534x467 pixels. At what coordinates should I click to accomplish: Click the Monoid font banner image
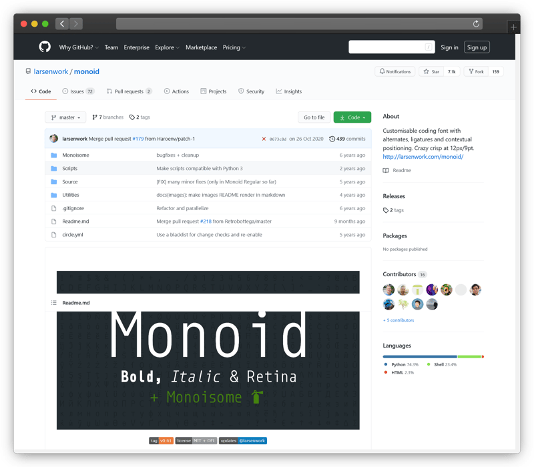(208, 370)
